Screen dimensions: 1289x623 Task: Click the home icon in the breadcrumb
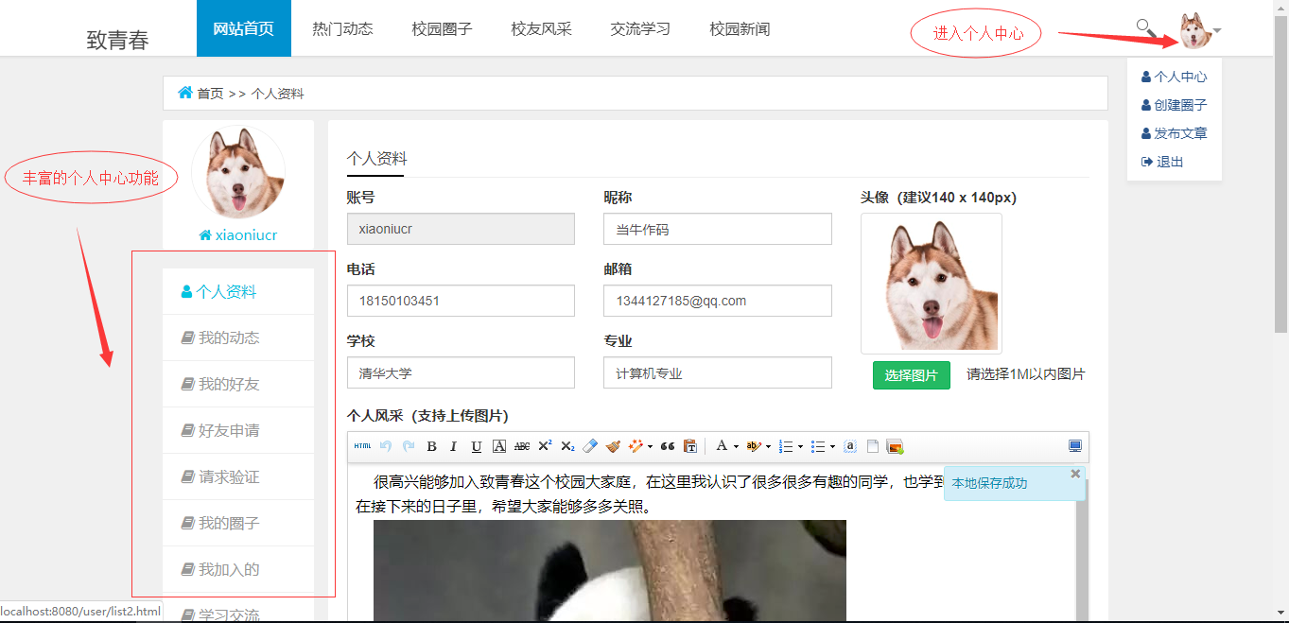click(x=185, y=93)
